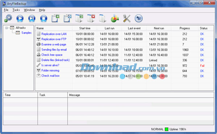Click the Examine a web page globe icon
The height and width of the screenshot is (134, 217).
[x=38, y=44]
